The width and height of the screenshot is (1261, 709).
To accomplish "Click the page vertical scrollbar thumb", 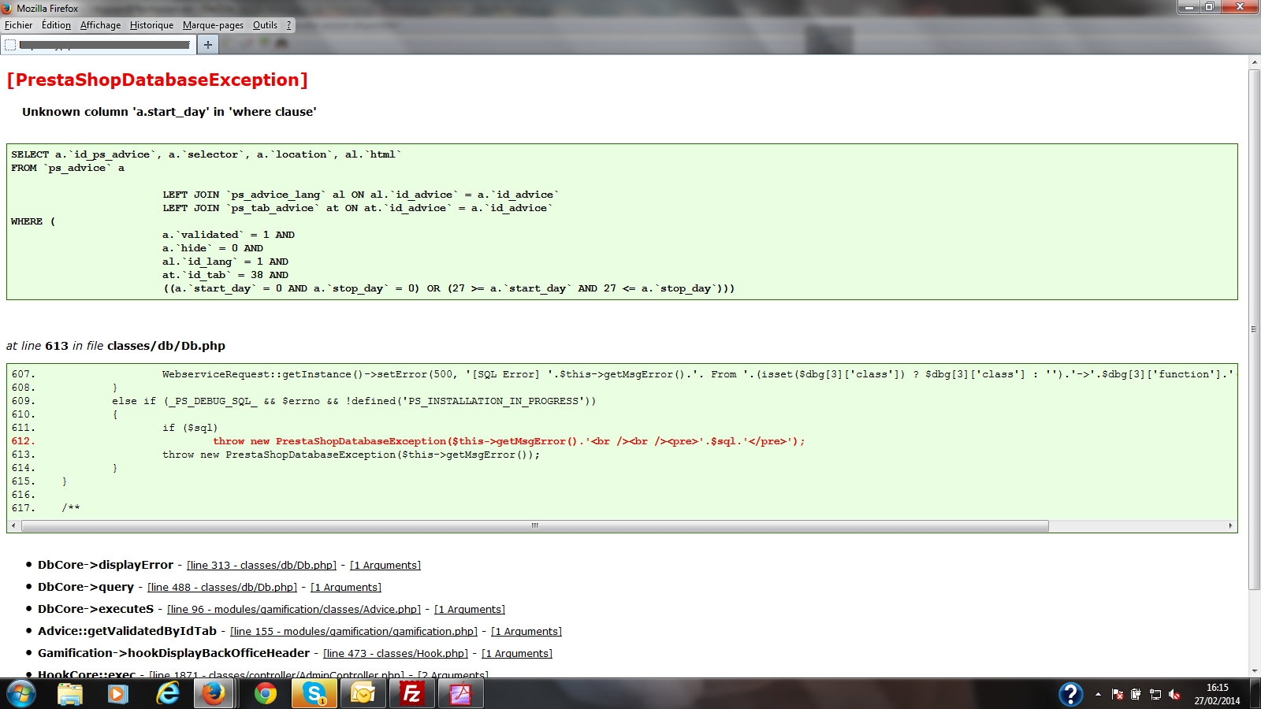I will point(1254,329).
